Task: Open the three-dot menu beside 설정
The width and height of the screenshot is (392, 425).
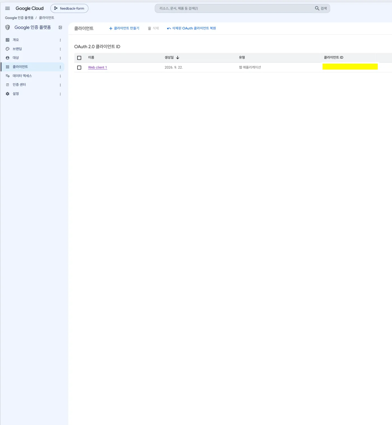Action: click(60, 94)
